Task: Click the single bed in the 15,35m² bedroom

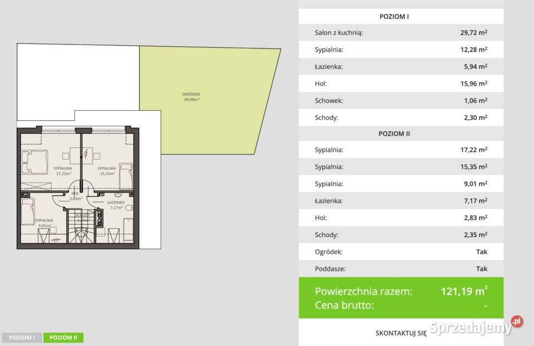Action: point(126,176)
